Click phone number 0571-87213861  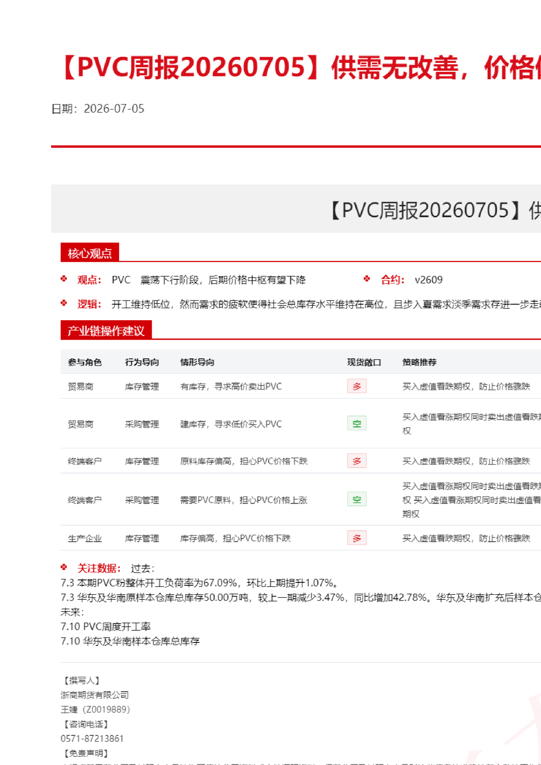pos(92,739)
